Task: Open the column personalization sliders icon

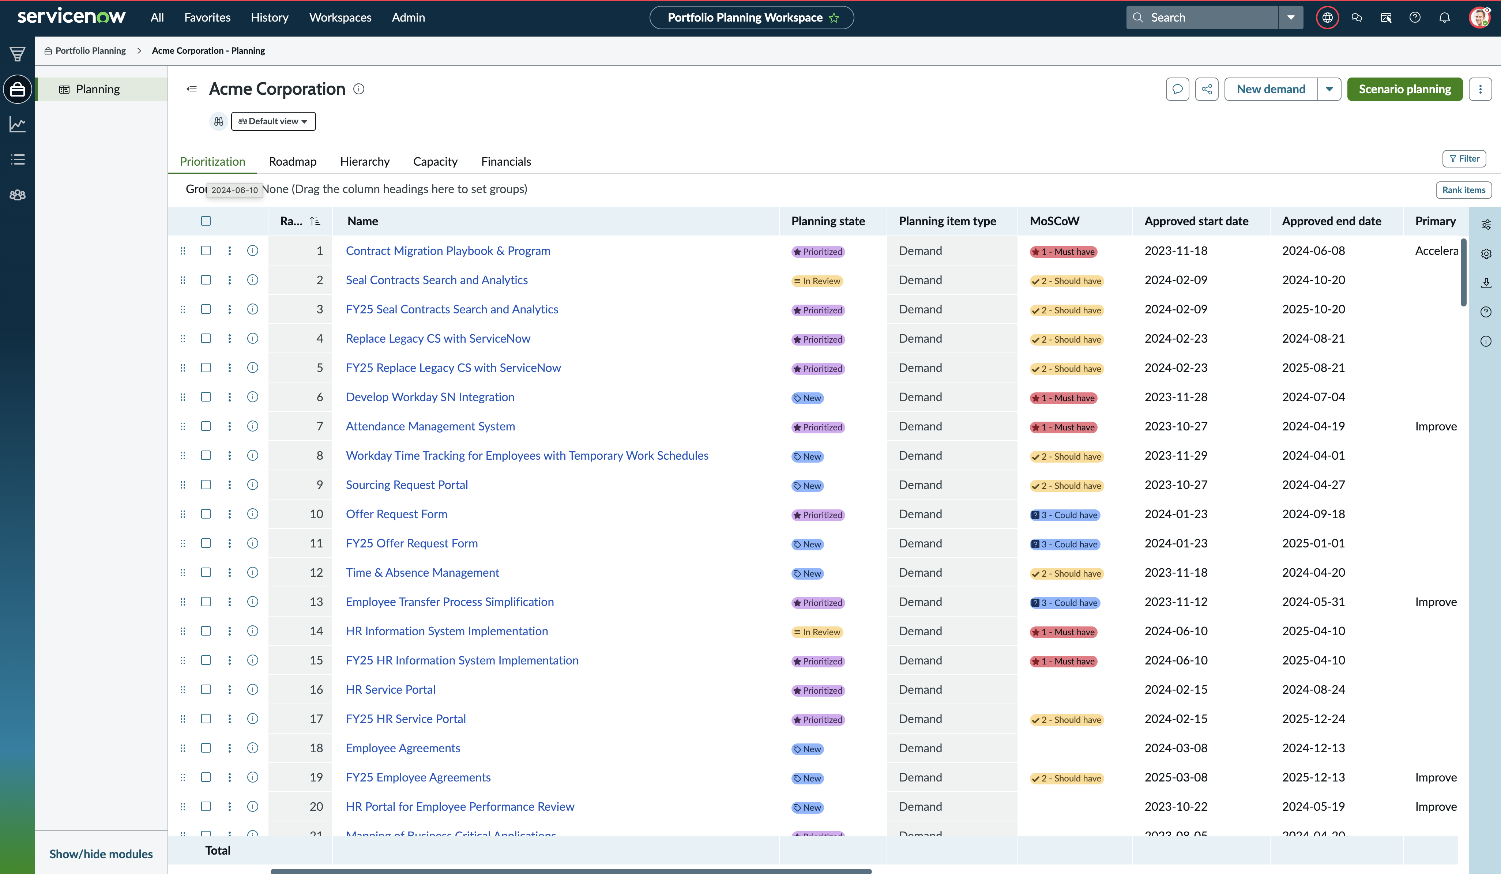Action: 1486,225
